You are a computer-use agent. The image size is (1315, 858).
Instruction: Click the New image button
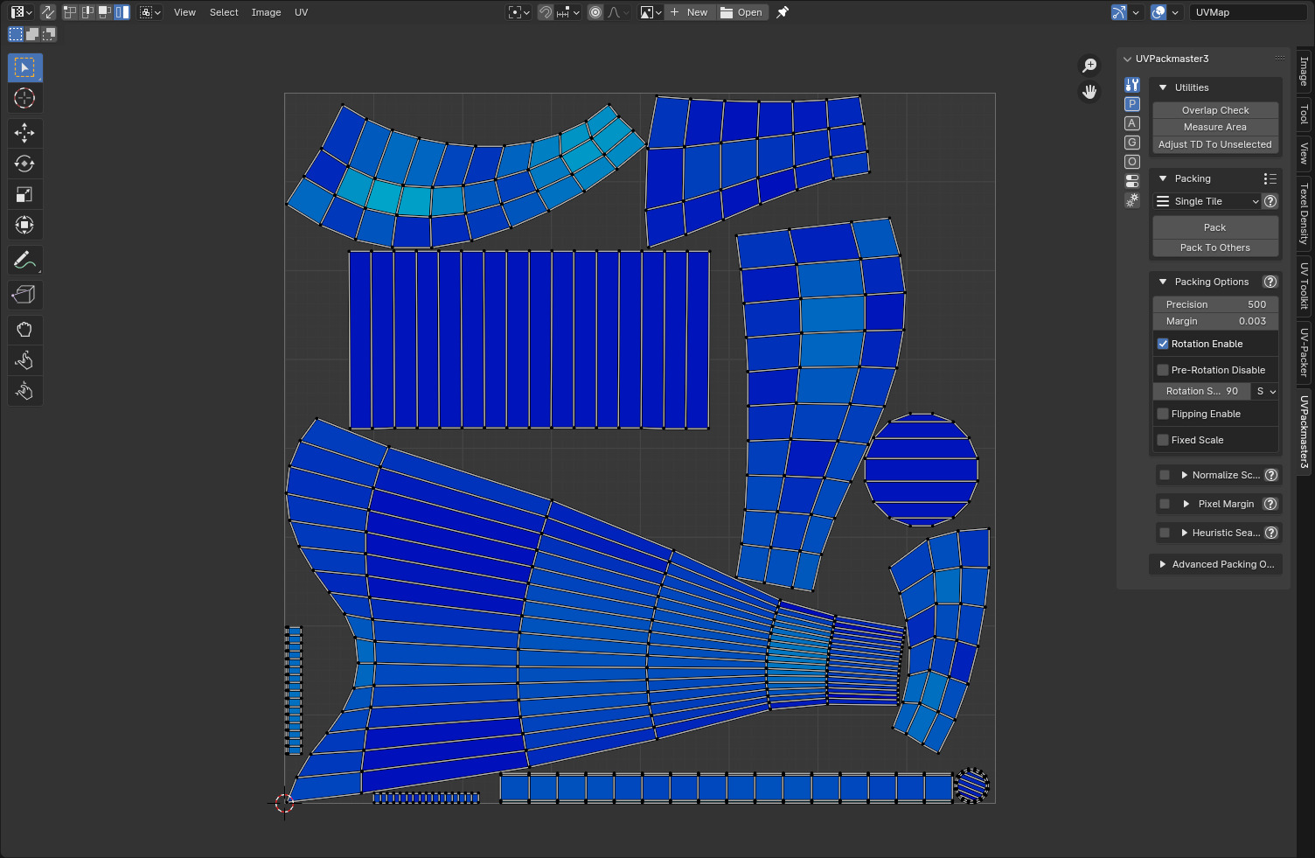click(690, 12)
